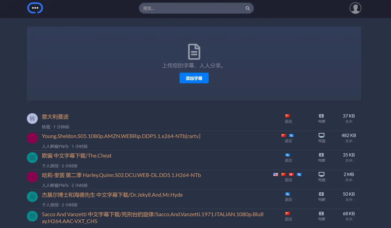Viewport: 391px width, 228px height.
Task: Click the bilingual icon in Harley.Quinn row
Action: (x=299, y=174)
